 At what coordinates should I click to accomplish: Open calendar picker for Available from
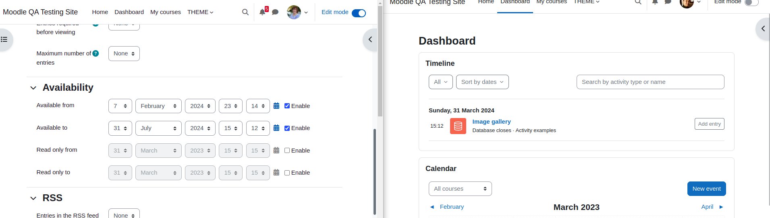[x=276, y=106]
